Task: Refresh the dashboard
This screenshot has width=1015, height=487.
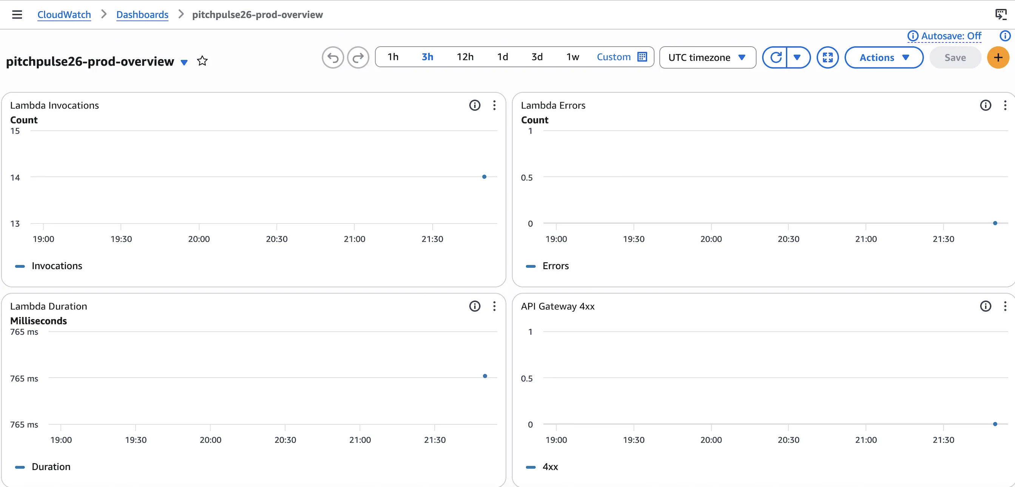Action: (x=776, y=57)
